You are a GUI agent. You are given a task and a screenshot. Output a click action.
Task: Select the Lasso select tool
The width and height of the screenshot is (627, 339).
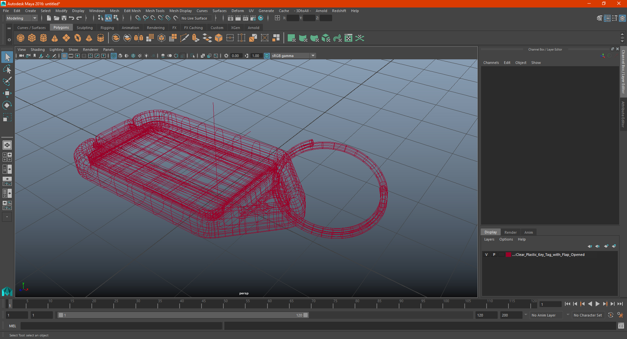[x=7, y=69]
